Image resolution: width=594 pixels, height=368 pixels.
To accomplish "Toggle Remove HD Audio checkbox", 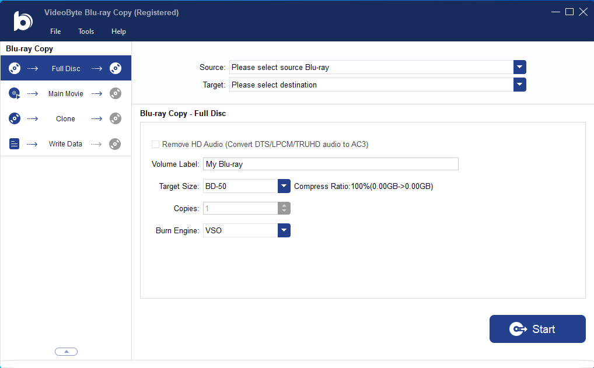I will pos(155,144).
